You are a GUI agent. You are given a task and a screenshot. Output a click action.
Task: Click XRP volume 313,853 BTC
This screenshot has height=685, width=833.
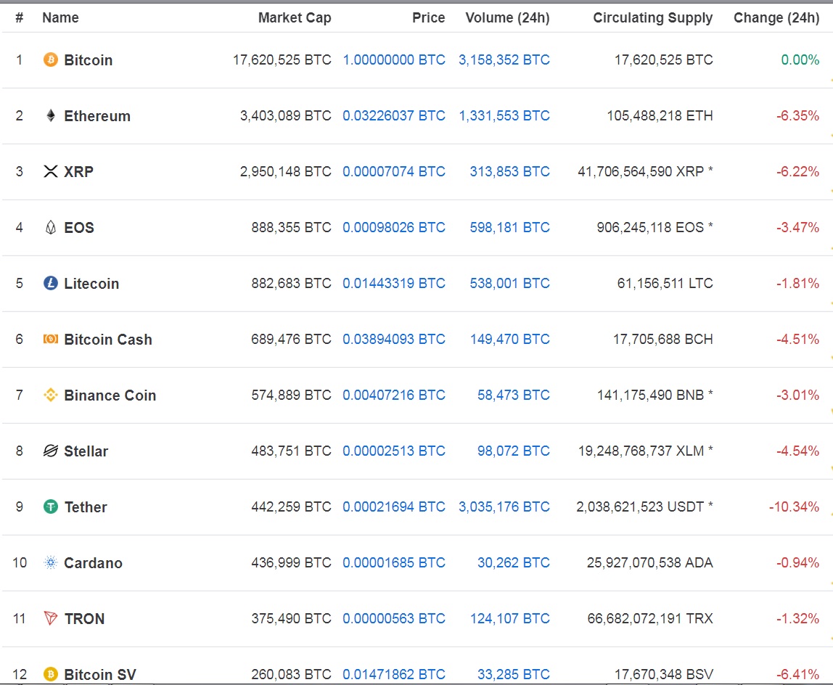pos(509,171)
